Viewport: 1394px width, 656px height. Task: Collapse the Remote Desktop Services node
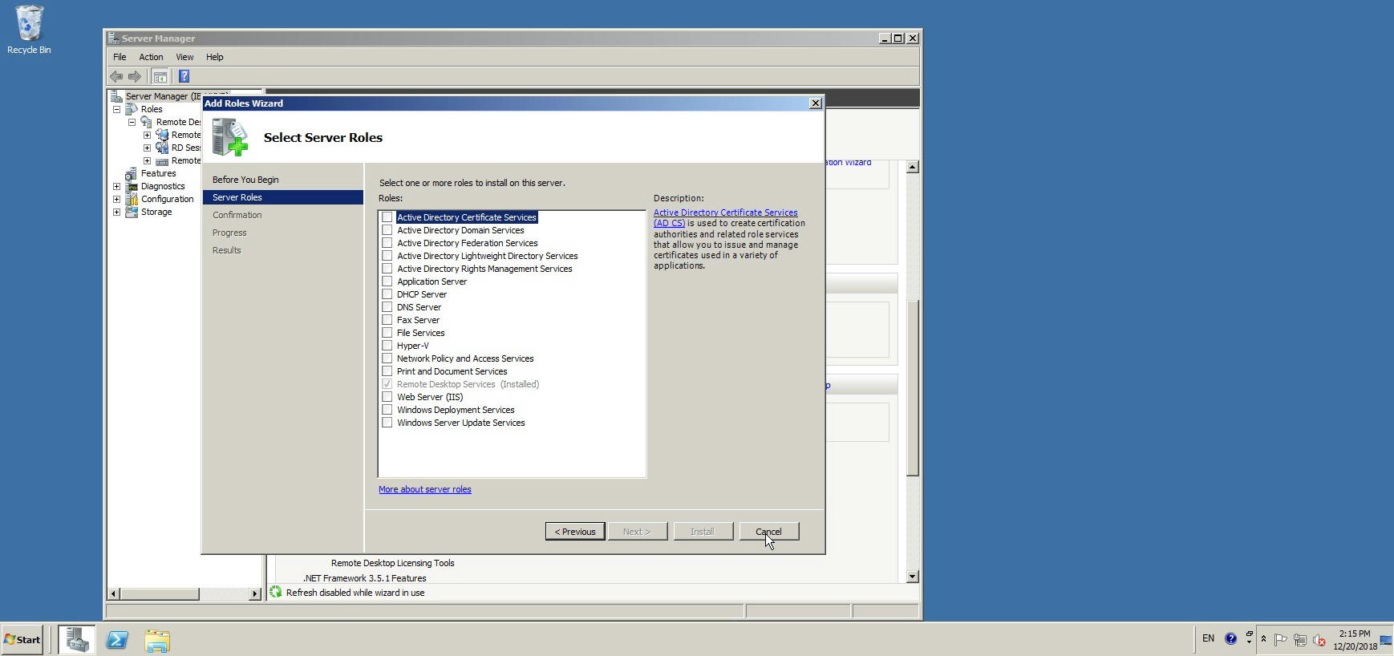click(x=132, y=122)
